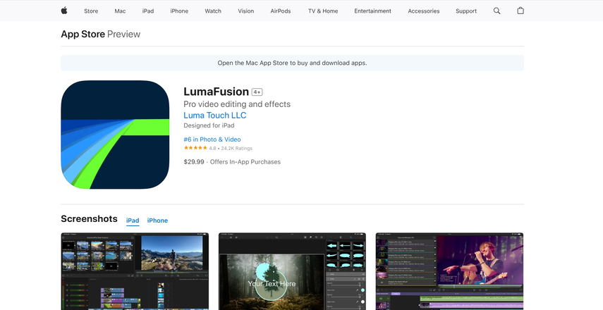The height and width of the screenshot is (310, 603).
Task: Click the five-star rating graphic
Action: click(x=195, y=148)
